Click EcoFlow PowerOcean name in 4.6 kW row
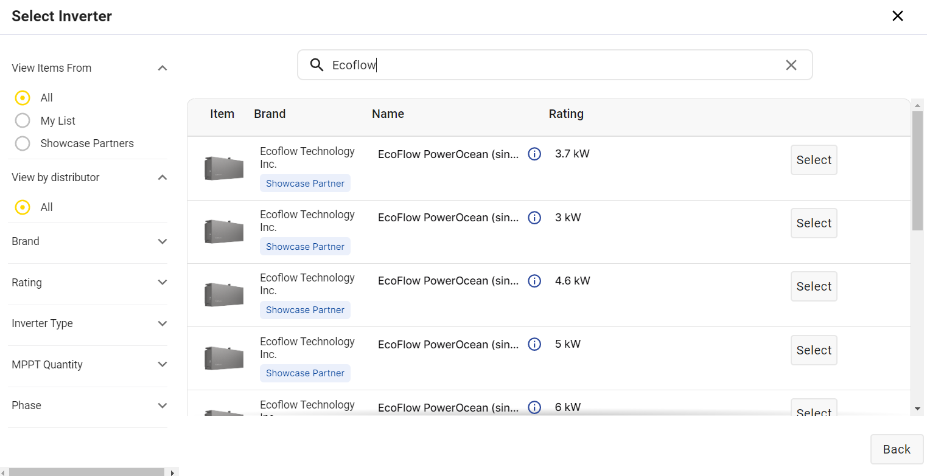This screenshot has width=927, height=476. coord(449,281)
